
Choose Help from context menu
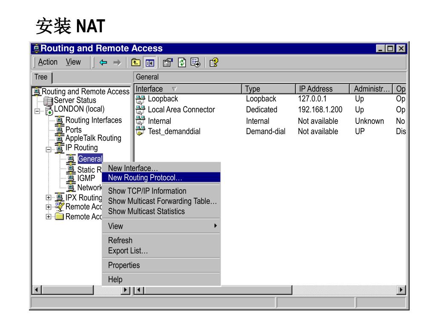pyautogui.click(x=161, y=279)
